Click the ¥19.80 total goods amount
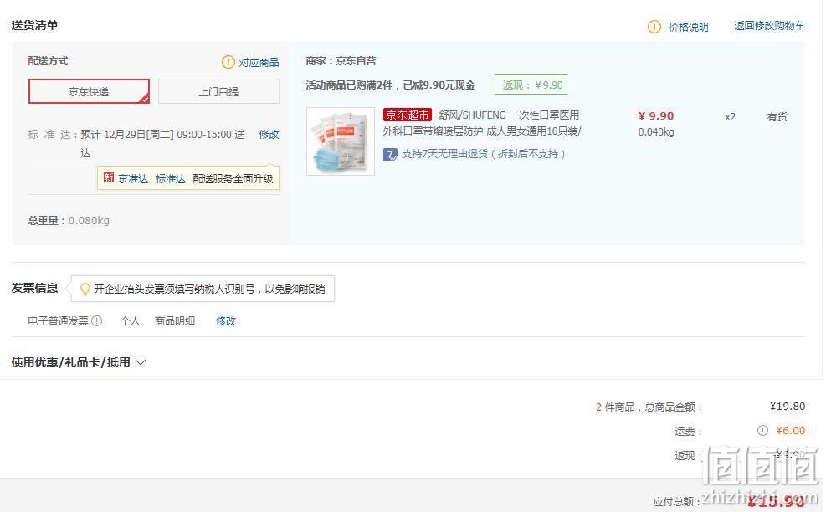826x512 pixels. point(787,406)
